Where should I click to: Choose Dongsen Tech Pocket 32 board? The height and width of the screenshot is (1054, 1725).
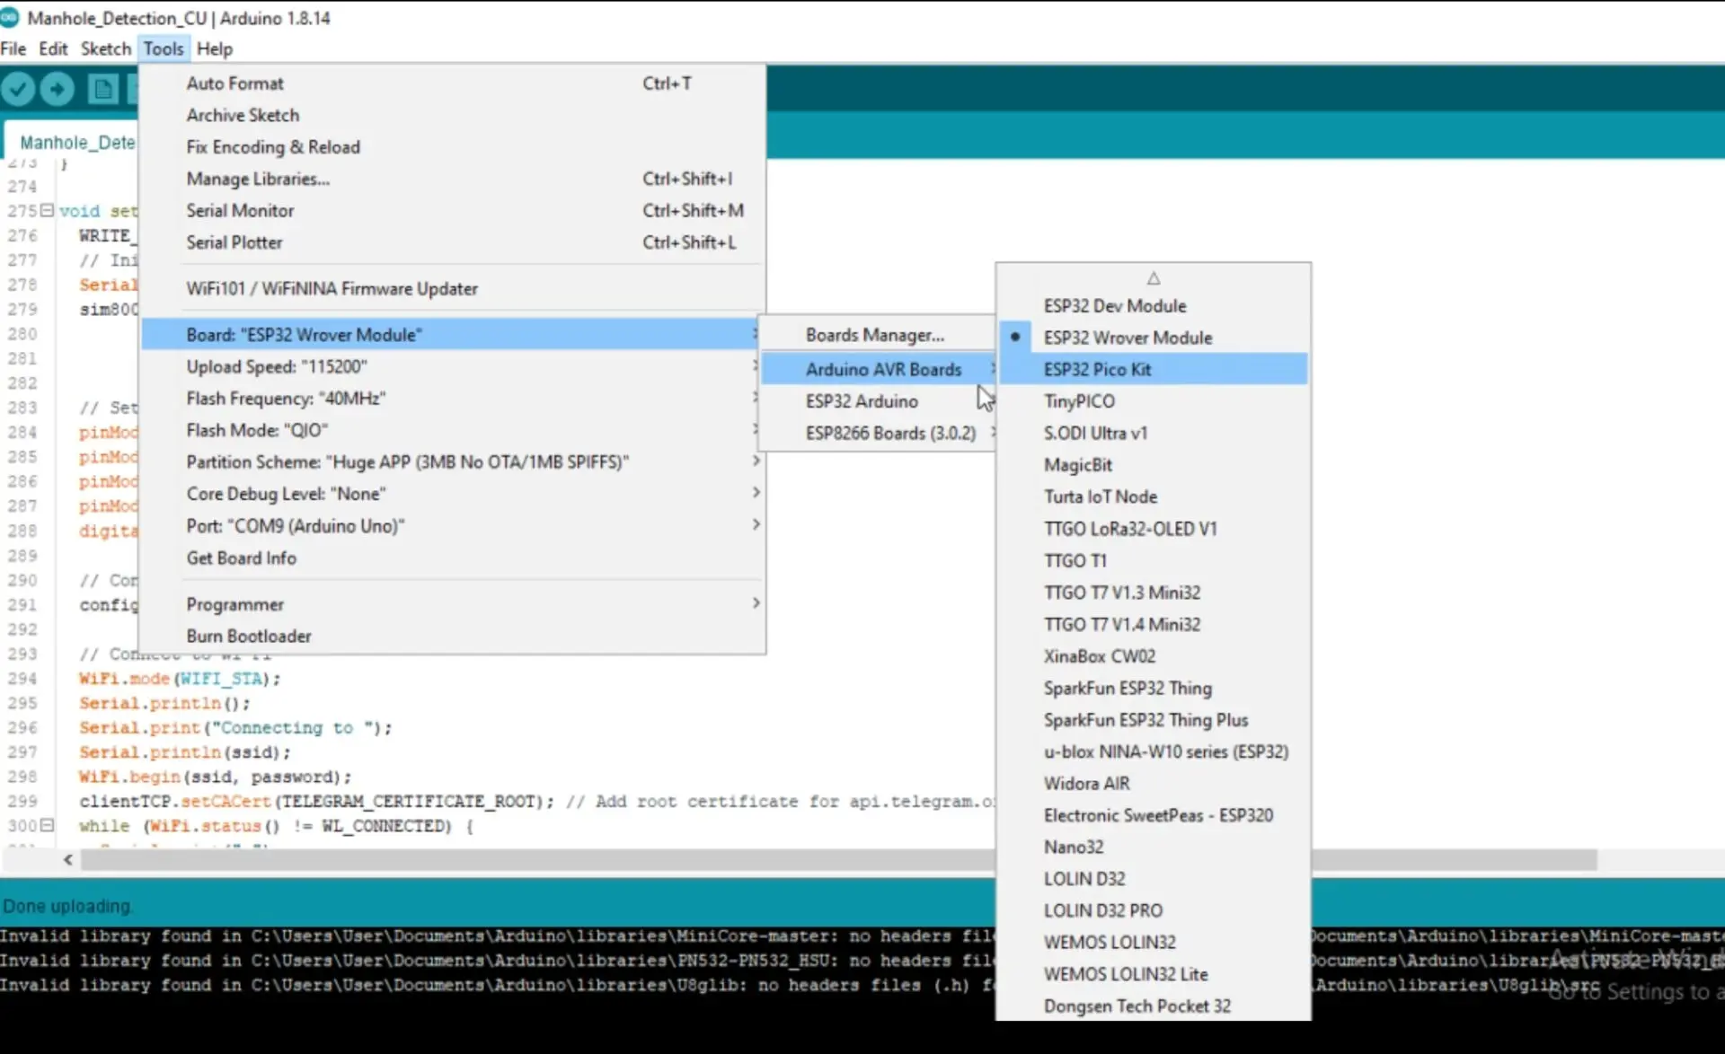(1154, 1006)
